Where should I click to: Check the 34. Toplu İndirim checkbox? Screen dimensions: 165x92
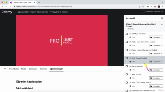click(127, 50)
